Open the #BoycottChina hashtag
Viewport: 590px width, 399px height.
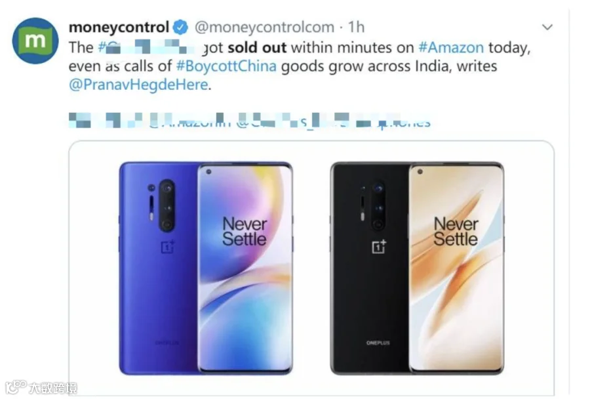click(226, 66)
